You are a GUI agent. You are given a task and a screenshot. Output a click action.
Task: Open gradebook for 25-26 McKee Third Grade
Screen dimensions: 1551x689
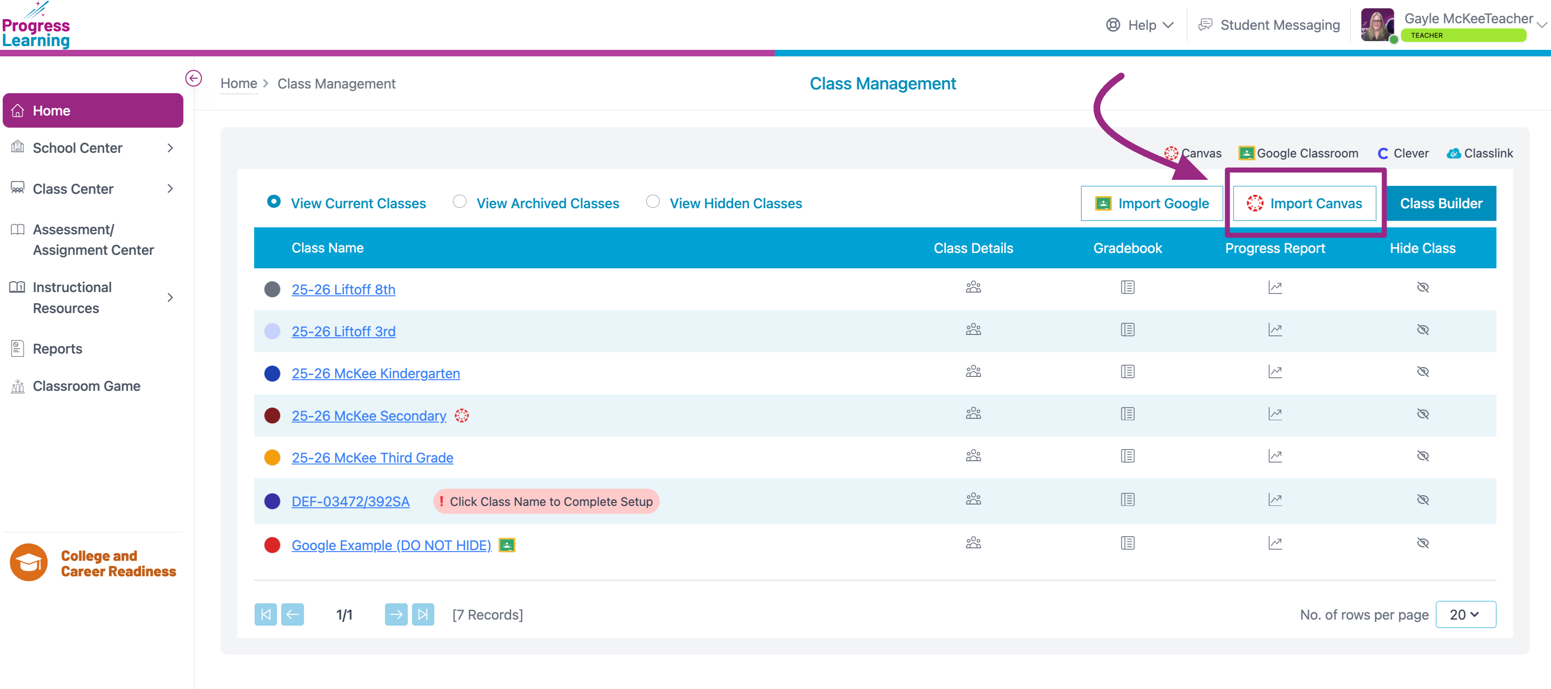[x=1127, y=456]
